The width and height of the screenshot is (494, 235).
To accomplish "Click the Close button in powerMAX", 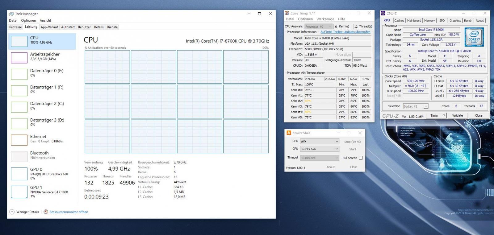I will [x=354, y=167].
